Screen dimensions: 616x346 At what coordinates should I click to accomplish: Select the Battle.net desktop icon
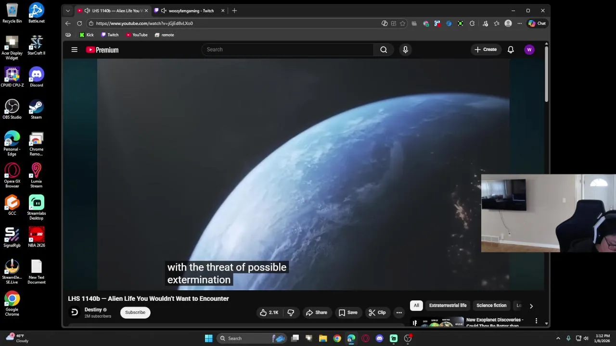point(36,13)
